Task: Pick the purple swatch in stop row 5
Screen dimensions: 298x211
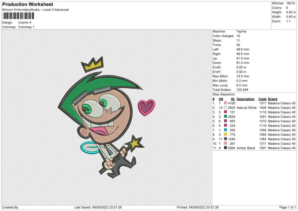Action: pos(225,121)
